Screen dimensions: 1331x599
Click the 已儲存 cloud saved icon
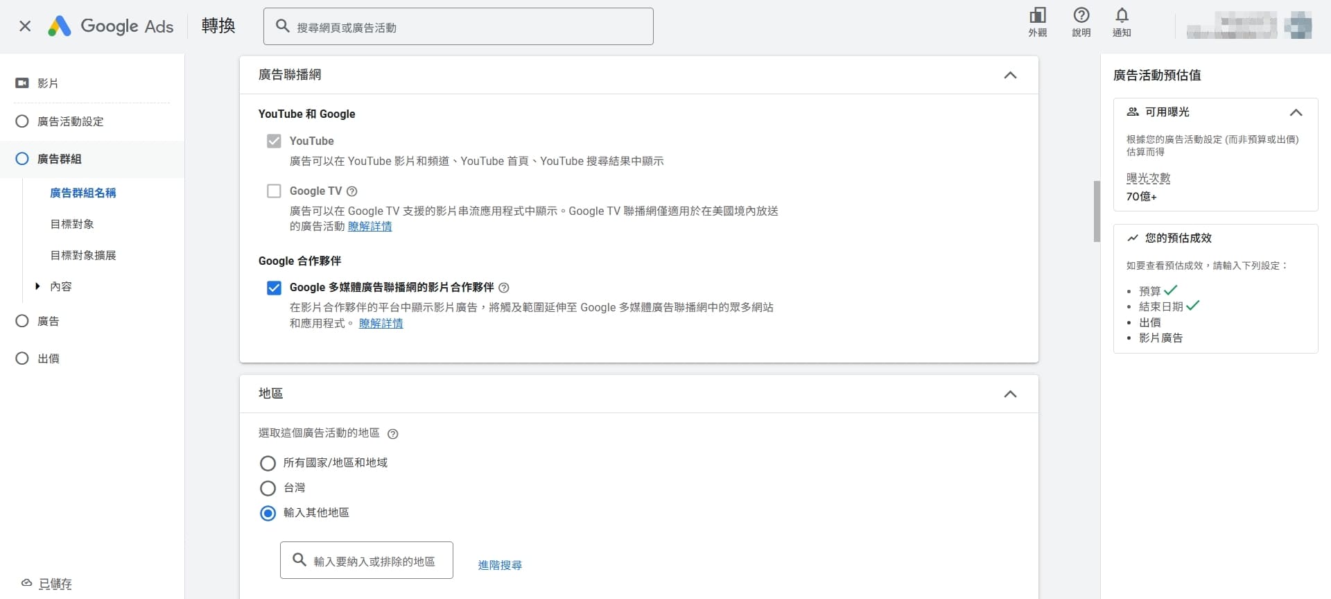pos(26,583)
